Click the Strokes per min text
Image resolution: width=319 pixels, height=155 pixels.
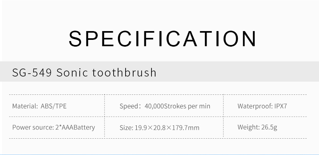point(187,106)
